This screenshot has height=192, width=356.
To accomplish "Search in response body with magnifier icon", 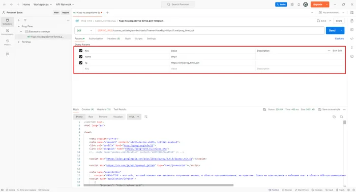I will pos(341,117).
